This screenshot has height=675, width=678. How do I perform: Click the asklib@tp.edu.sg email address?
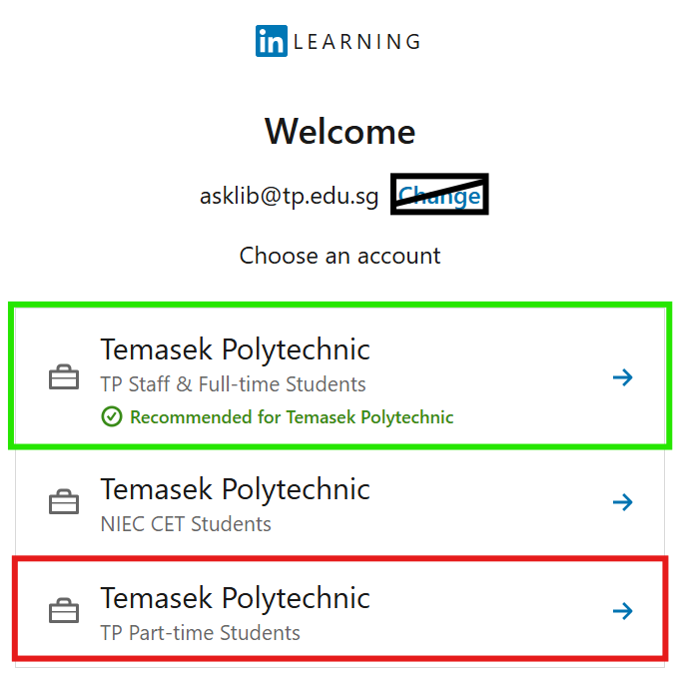click(289, 197)
